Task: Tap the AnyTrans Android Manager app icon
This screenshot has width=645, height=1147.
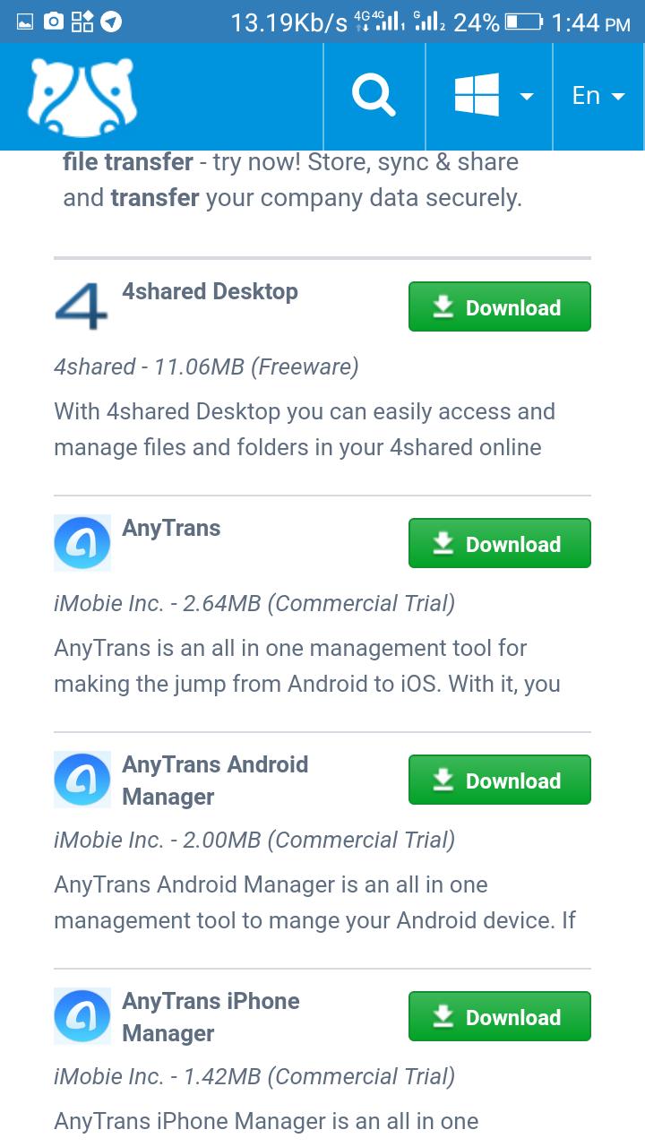Action: tap(82, 780)
